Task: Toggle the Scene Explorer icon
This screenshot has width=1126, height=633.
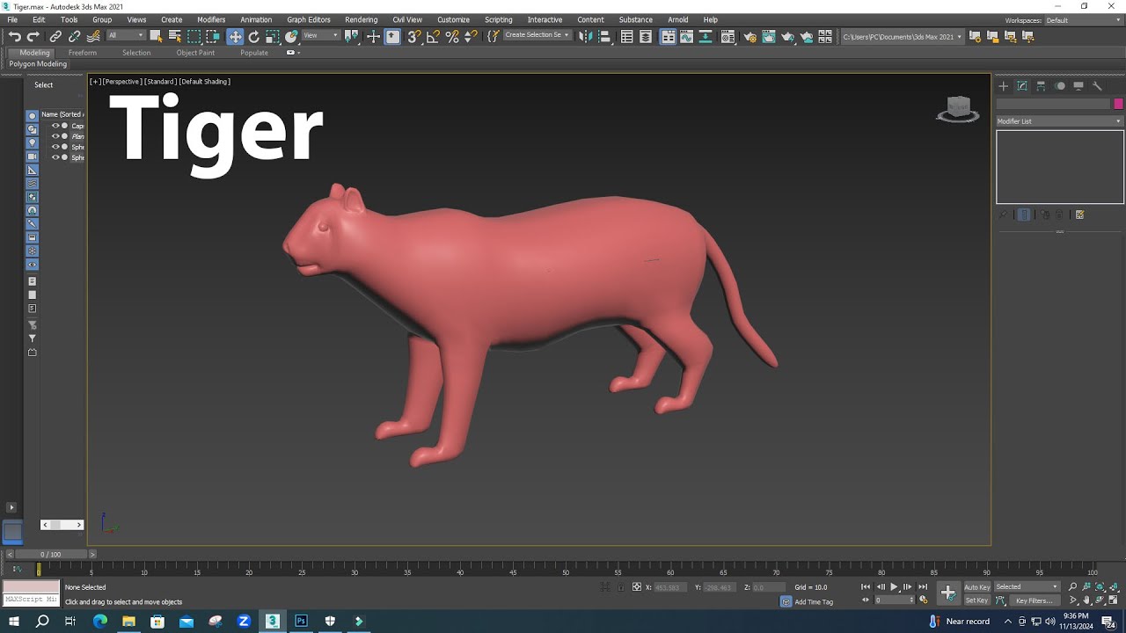Action: click(x=626, y=36)
